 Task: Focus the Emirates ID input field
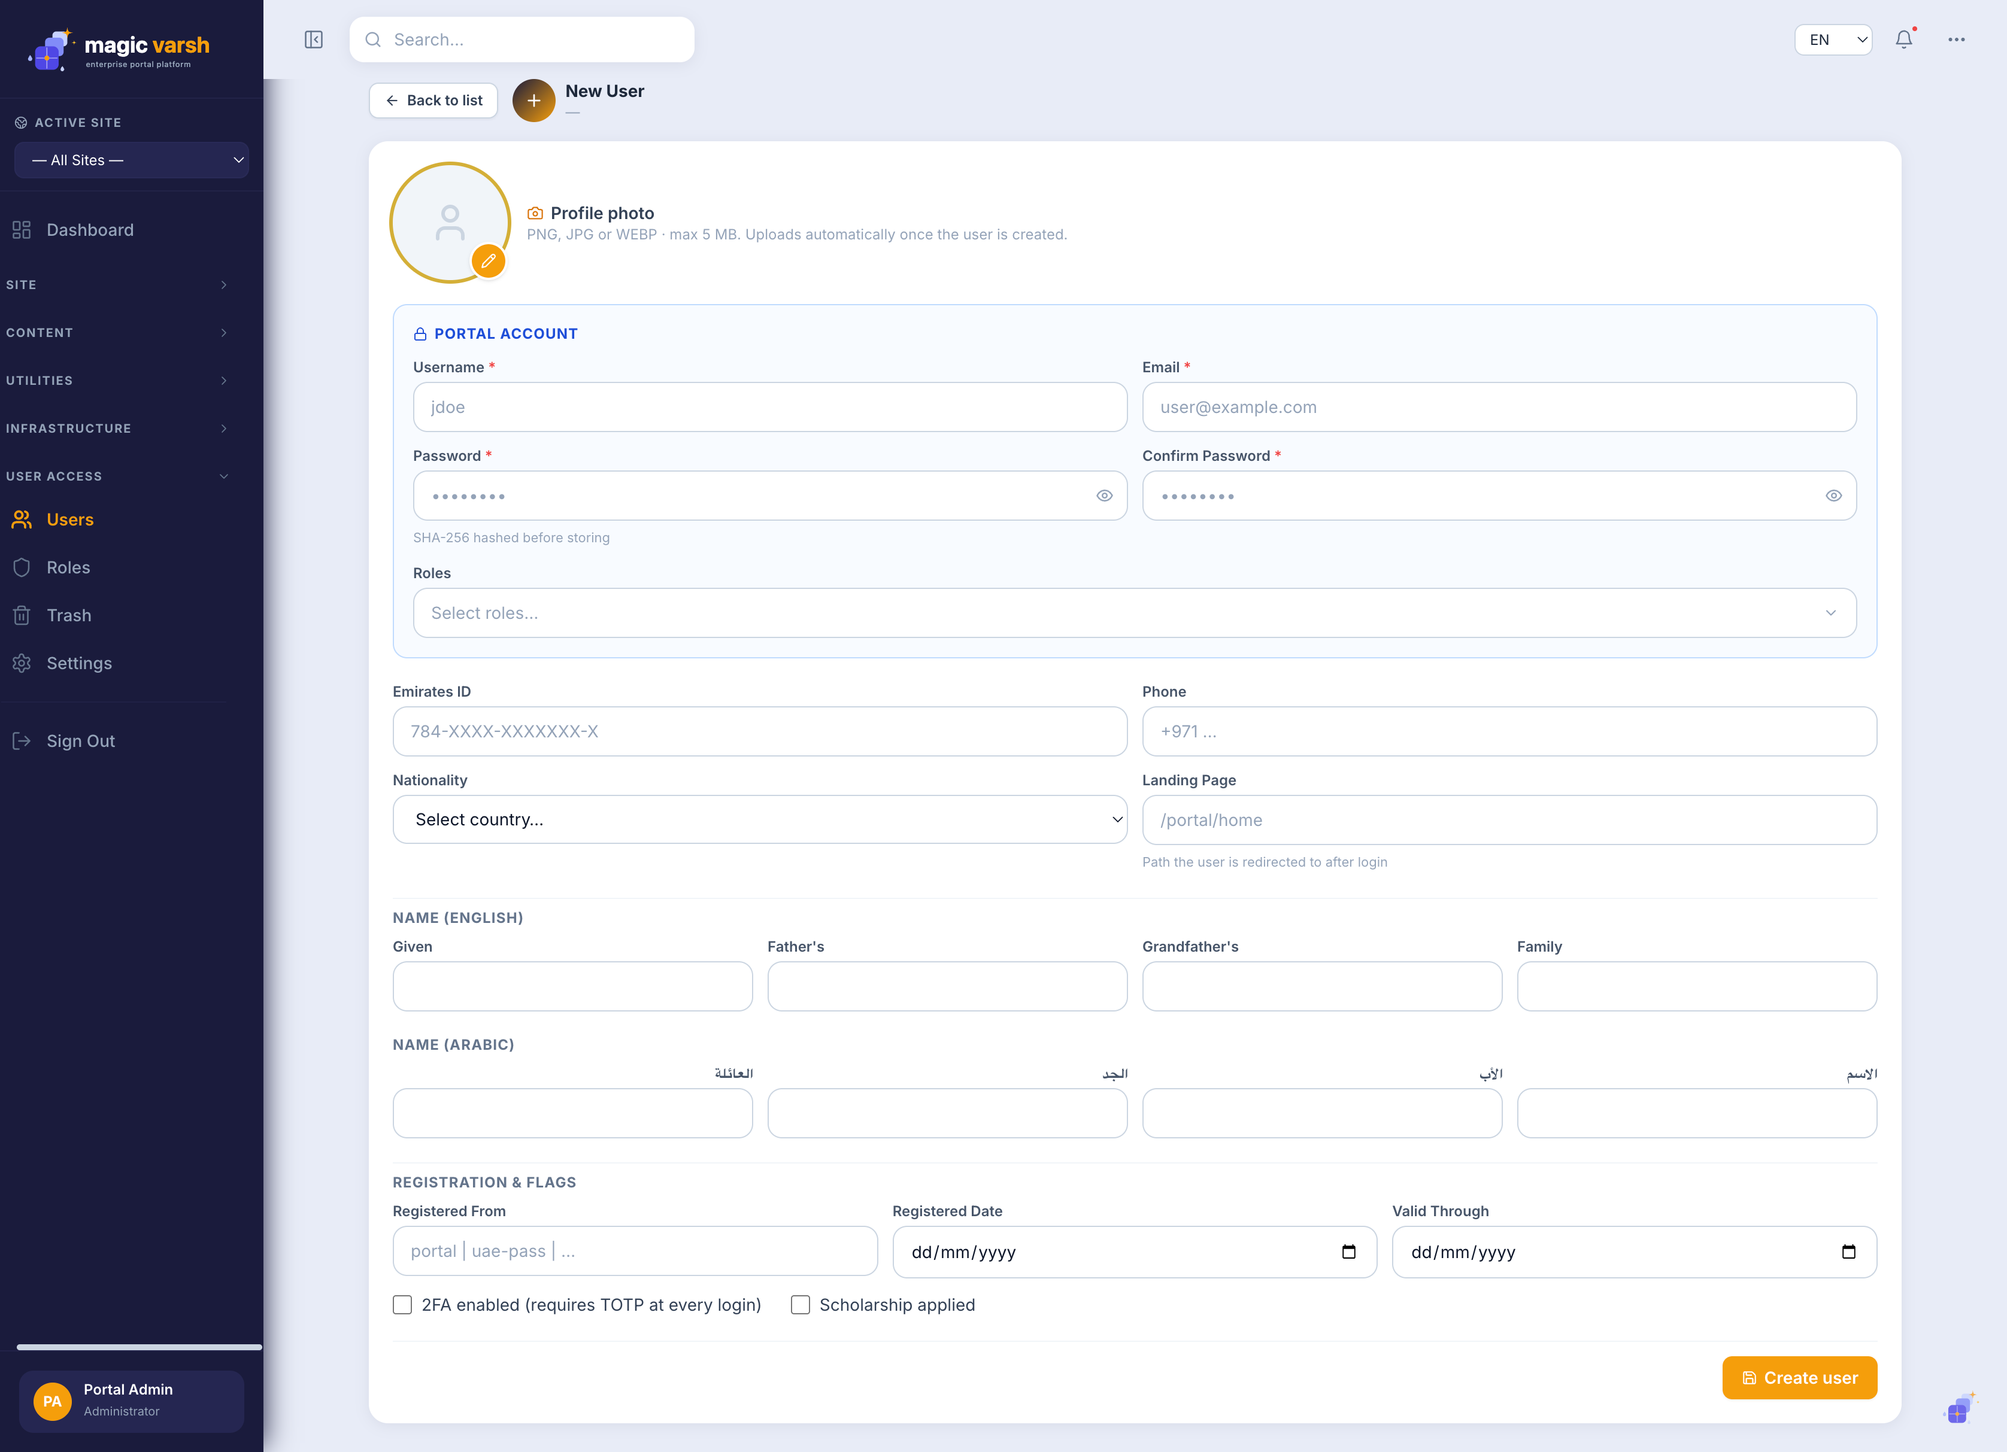tap(760, 731)
